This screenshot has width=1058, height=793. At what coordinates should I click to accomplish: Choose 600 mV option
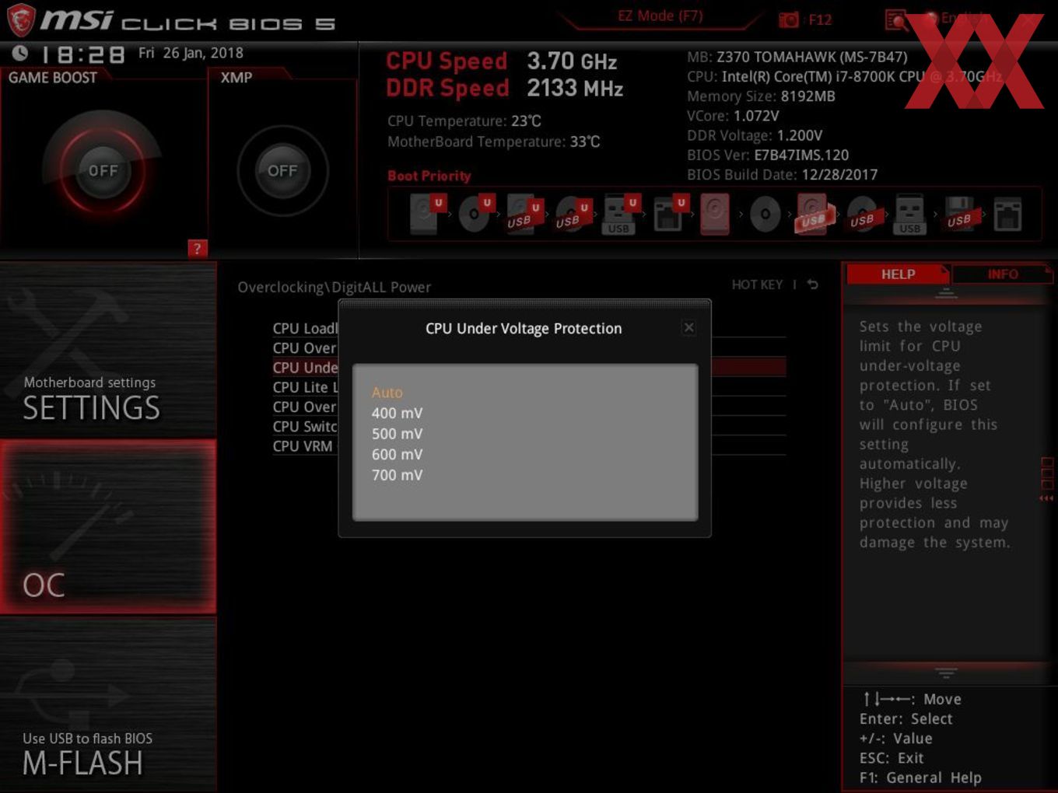coord(397,454)
